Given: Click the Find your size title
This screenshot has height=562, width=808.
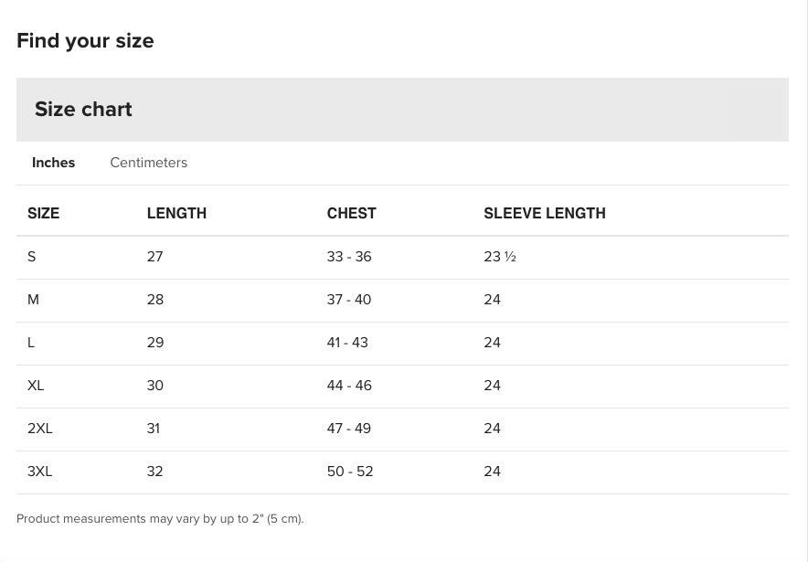Looking at the screenshot, I should coord(85,40).
